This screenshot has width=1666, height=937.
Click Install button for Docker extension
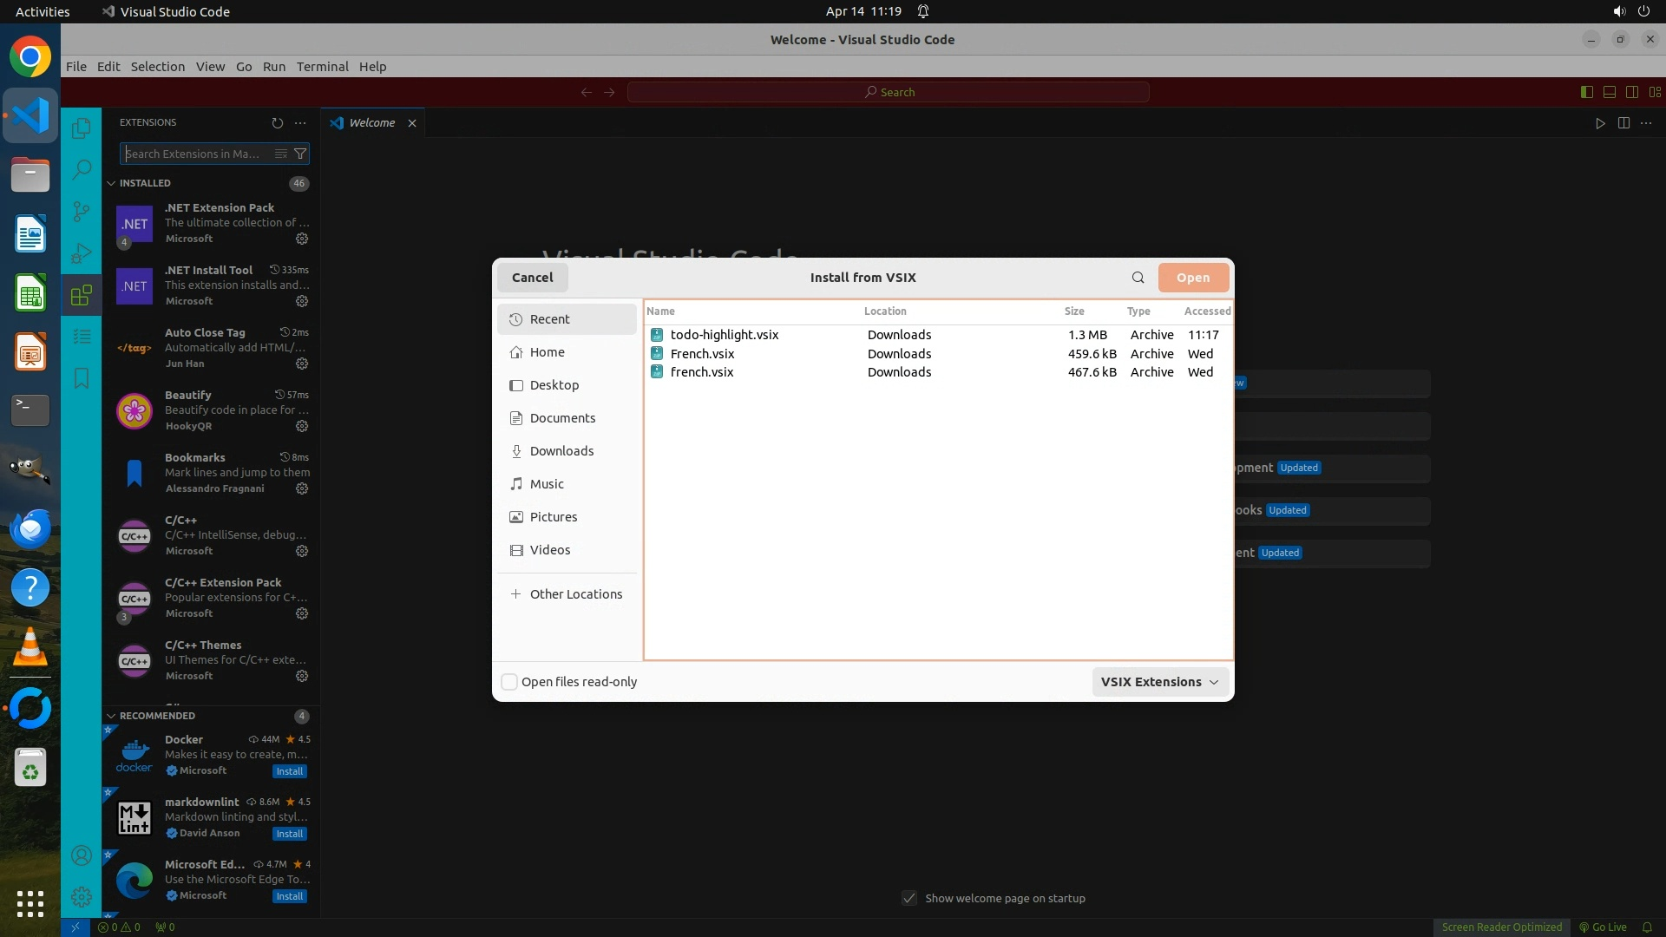tap(289, 771)
